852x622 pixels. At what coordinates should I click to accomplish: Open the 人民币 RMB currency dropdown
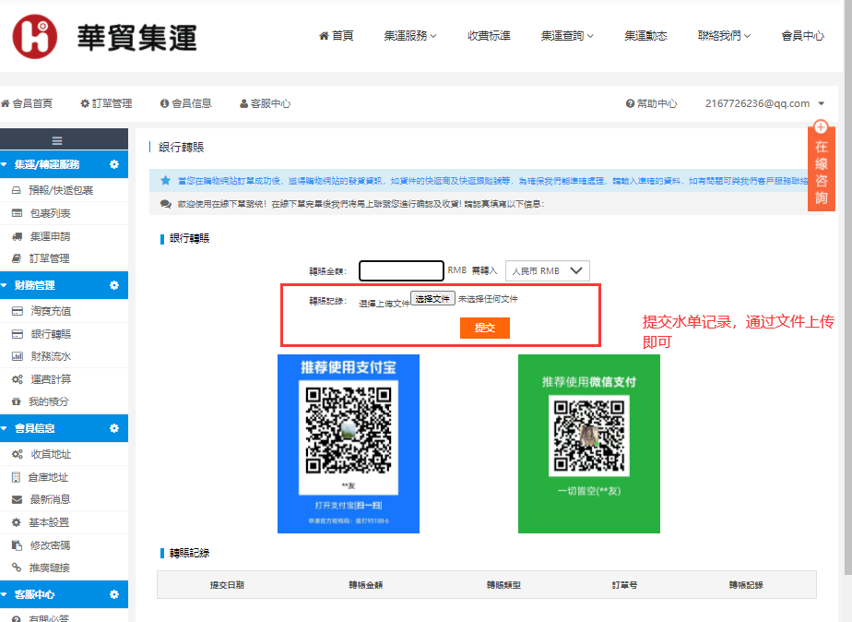[548, 271]
